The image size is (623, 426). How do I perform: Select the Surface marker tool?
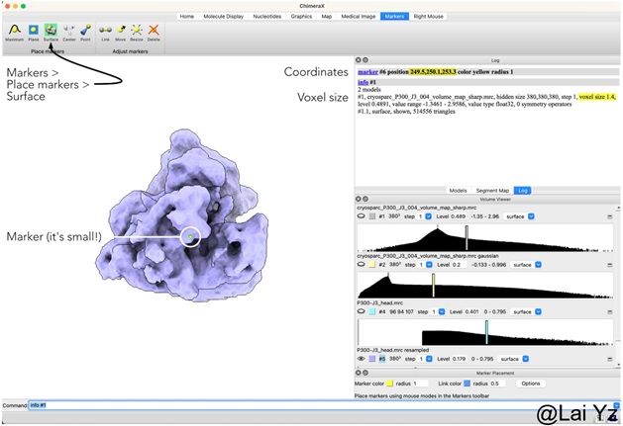coord(51,33)
